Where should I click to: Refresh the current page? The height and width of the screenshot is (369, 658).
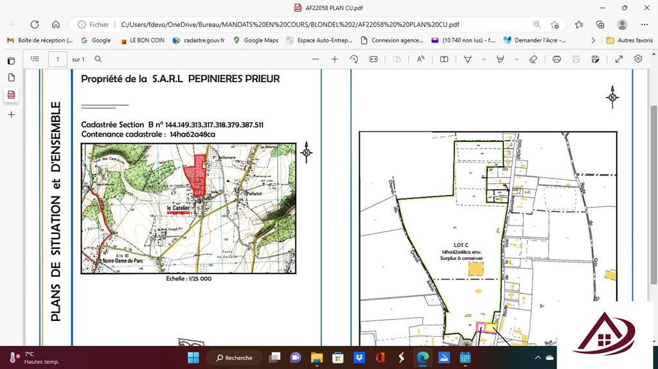pos(35,24)
